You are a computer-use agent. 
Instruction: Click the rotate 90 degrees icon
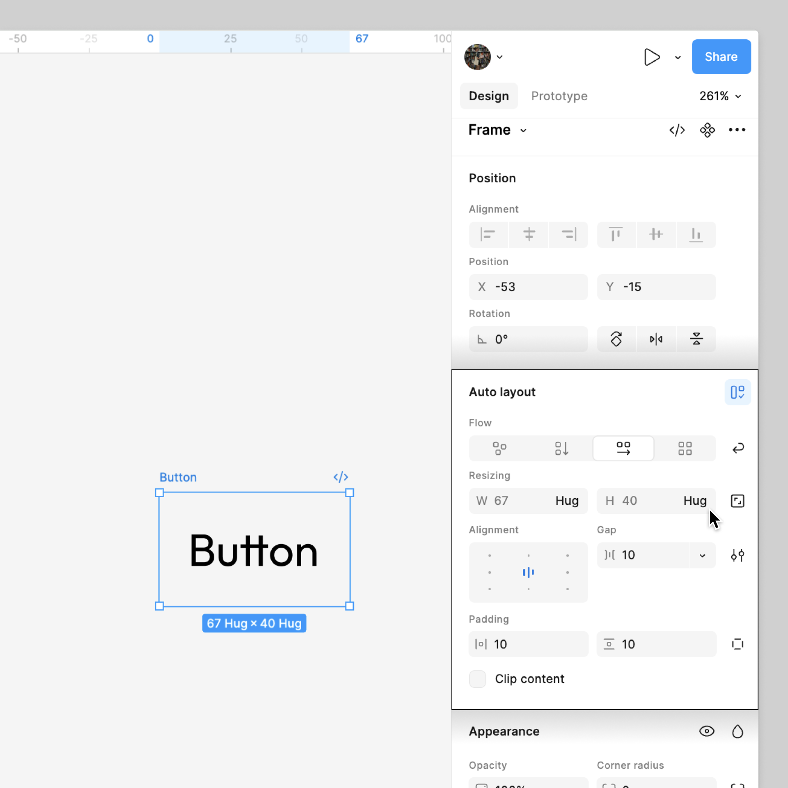[x=616, y=339]
